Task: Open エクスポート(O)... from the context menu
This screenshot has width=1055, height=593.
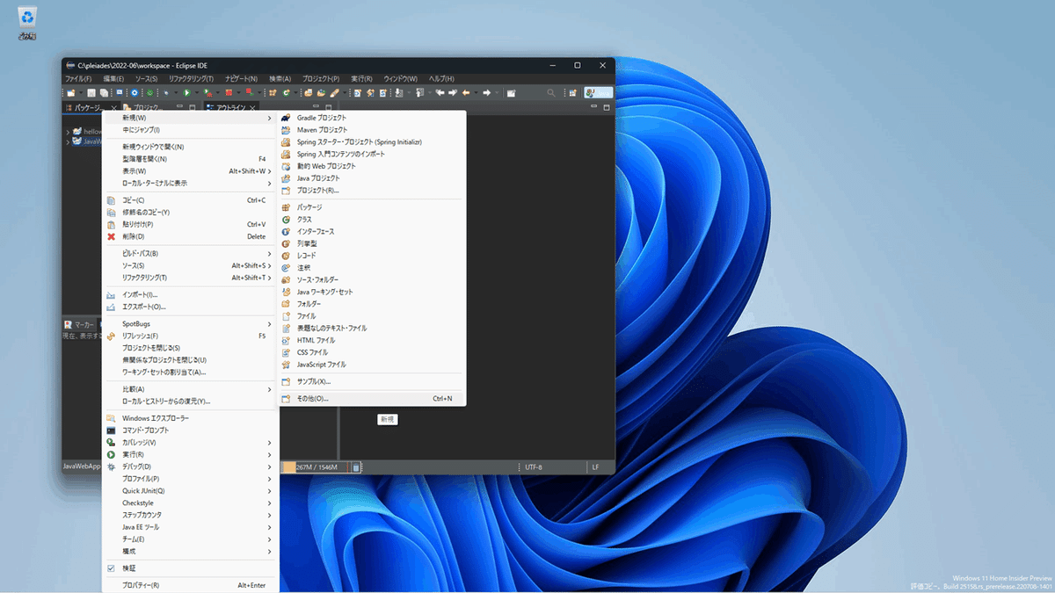Action: pos(189,307)
